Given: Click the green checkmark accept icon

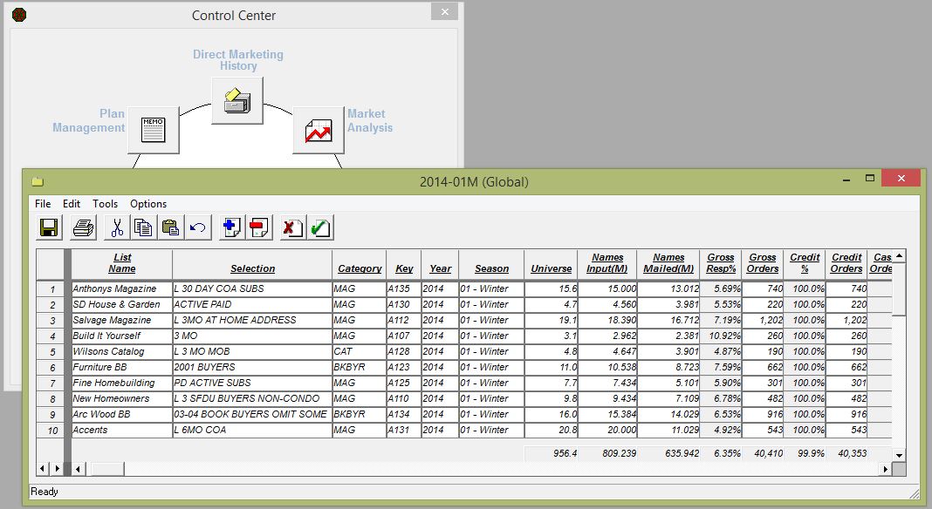Looking at the screenshot, I should (320, 227).
